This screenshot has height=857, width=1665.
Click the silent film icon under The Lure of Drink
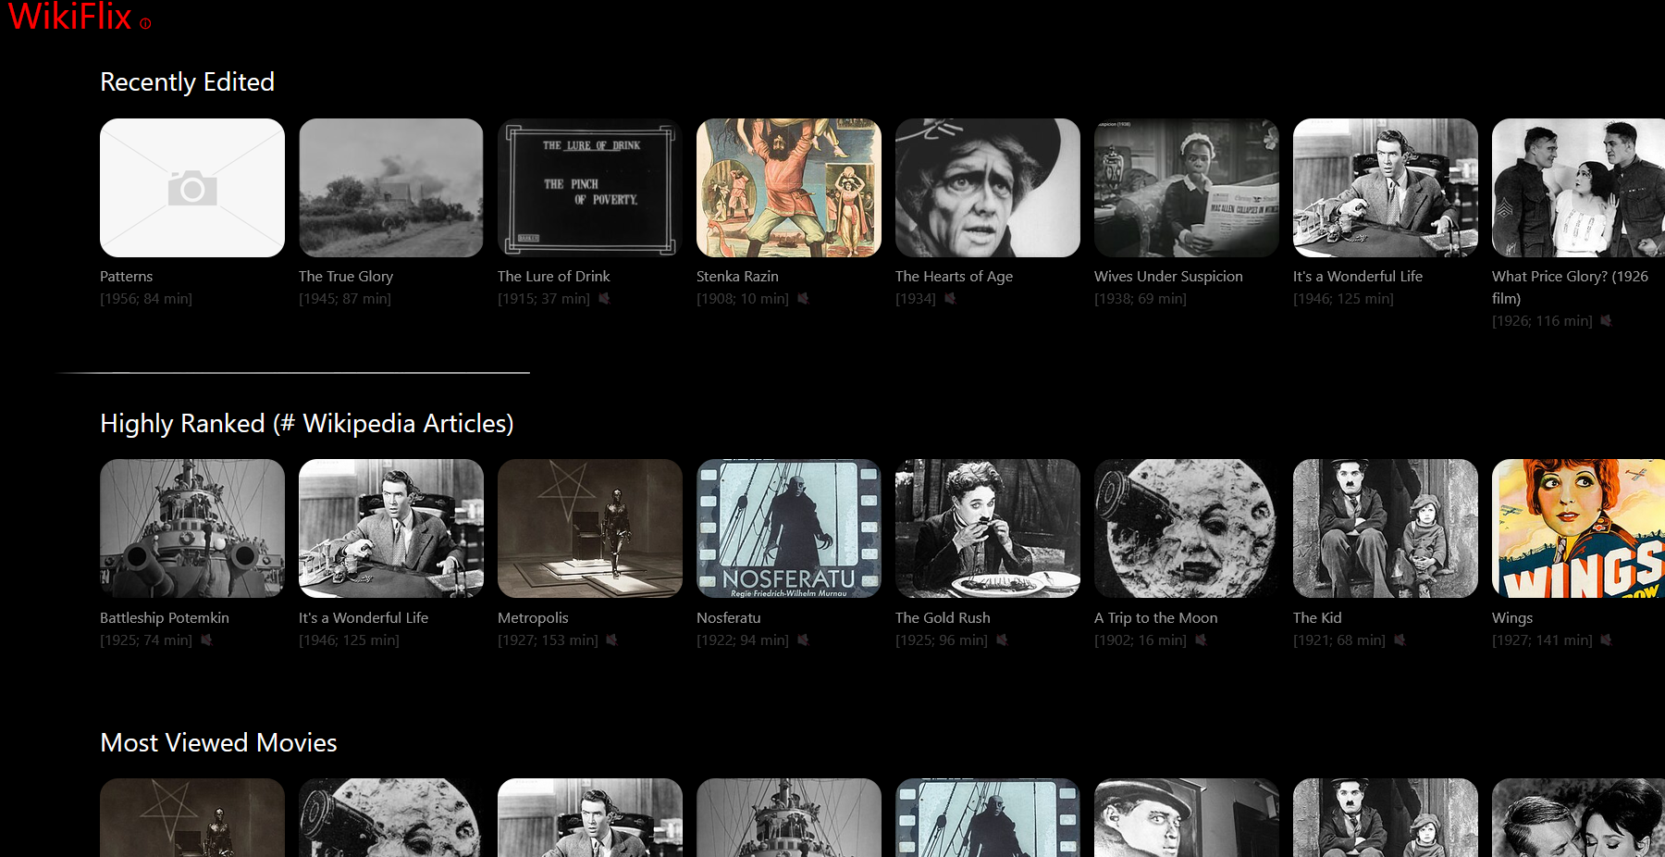click(604, 298)
